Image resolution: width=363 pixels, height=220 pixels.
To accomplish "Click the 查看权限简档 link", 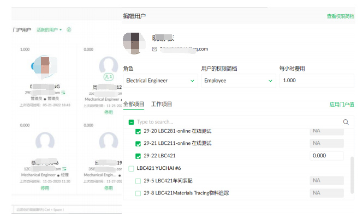I will [341, 16].
